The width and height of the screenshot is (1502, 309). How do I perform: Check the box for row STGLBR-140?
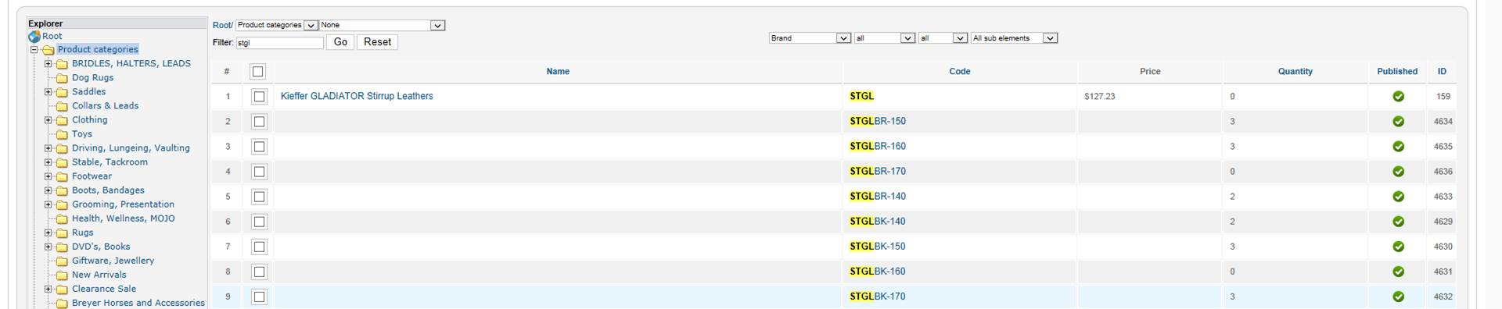coord(259,197)
